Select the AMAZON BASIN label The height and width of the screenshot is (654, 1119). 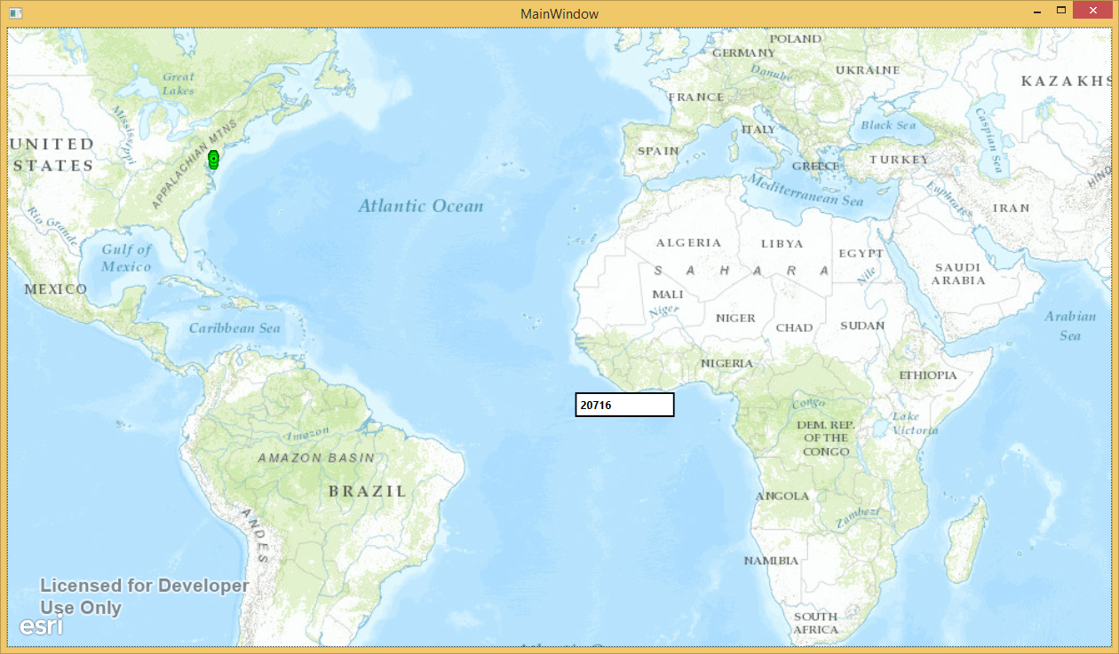[315, 459]
